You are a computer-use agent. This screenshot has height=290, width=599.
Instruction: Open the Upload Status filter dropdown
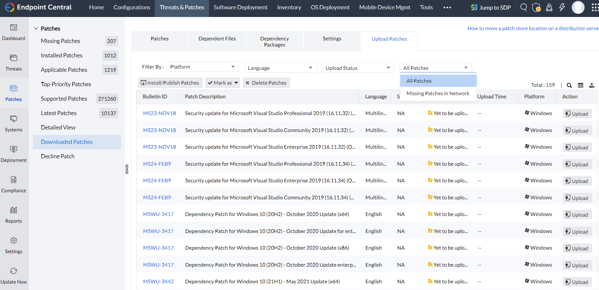point(358,68)
